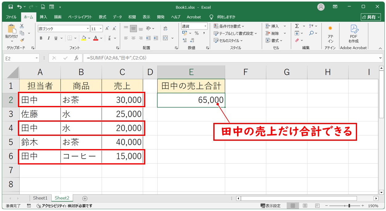Screen dimensions: 386x211
Task: Click the Create PDF Adobe Acrobat icon
Action: point(353,34)
